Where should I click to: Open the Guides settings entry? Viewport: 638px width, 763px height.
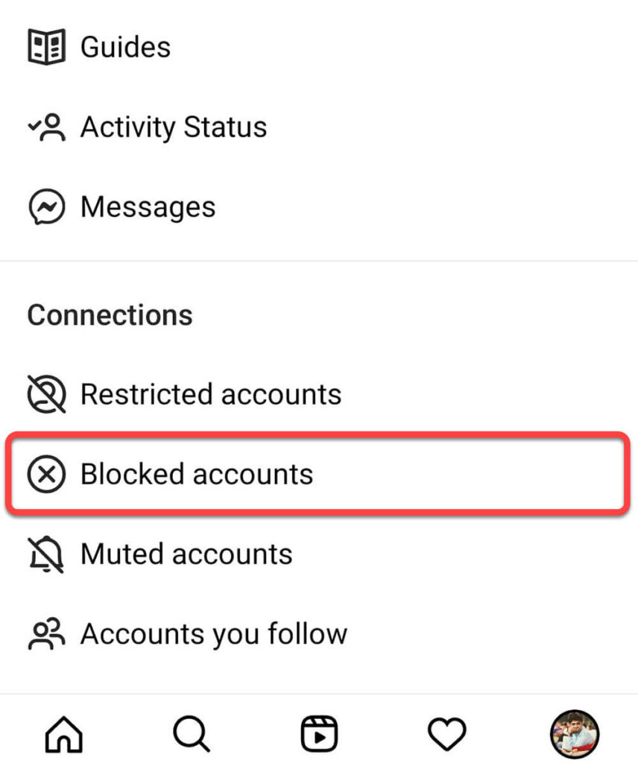pos(125,47)
